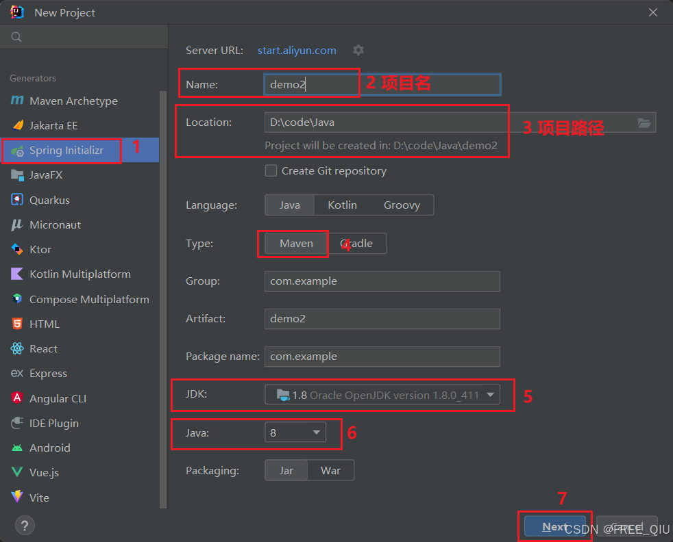The width and height of the screenshot is (673, 542).
Task: Open the JDK dropdown
Action: click(x=382, y=395)
